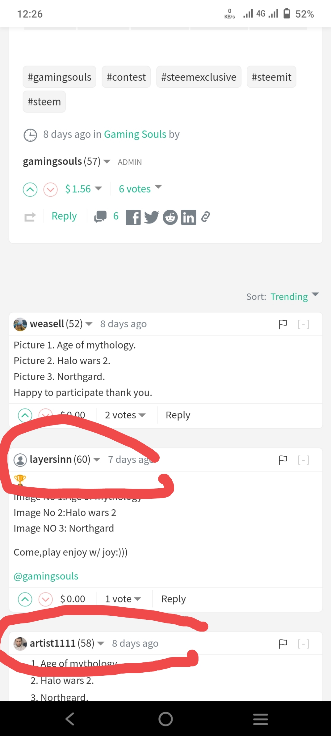This screenshot has height=736, width=331.
Task: Collapse artist1111's comment with the [-] toggle
Action: click(x=304, y=644)
